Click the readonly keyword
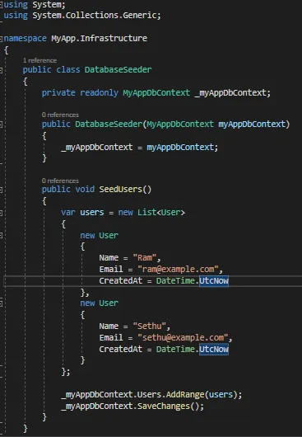The image size is (302, 437). tap(99, 93)
